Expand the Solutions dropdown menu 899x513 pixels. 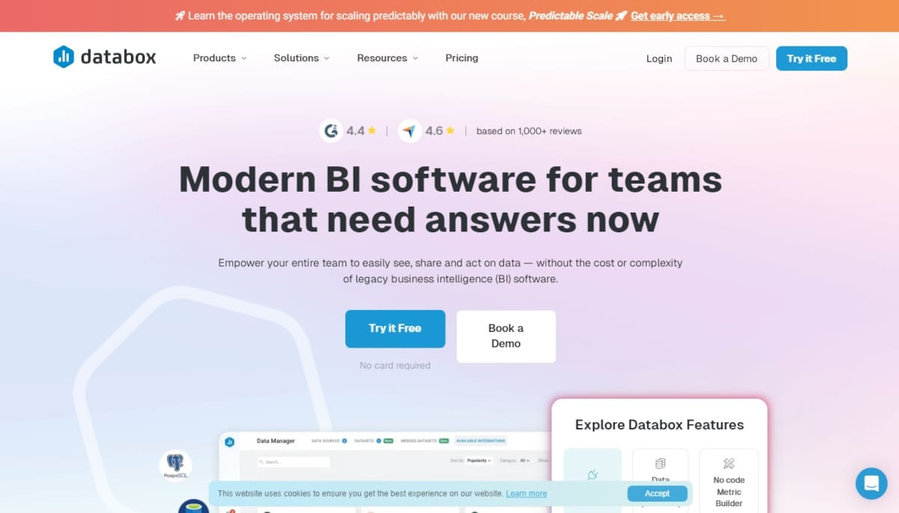click(x=301, y=58)
